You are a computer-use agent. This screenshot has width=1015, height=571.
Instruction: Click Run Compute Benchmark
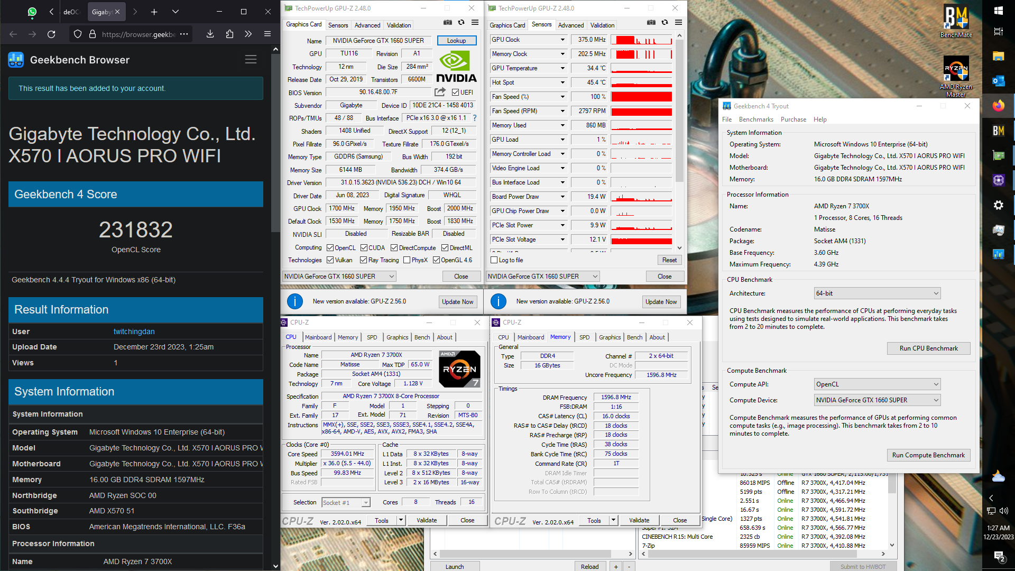click(928, 455)
